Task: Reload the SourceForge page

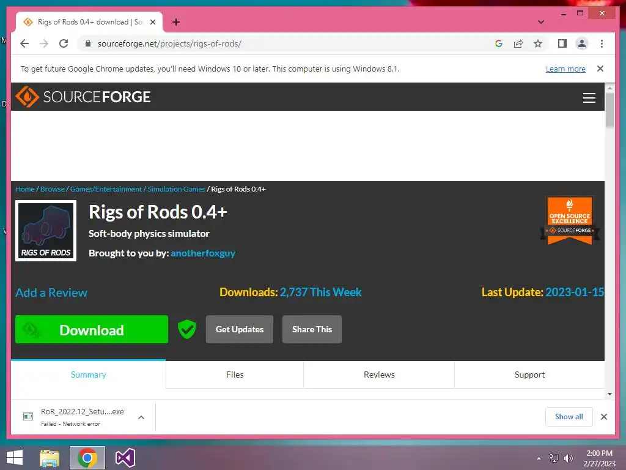Action: 64,43
